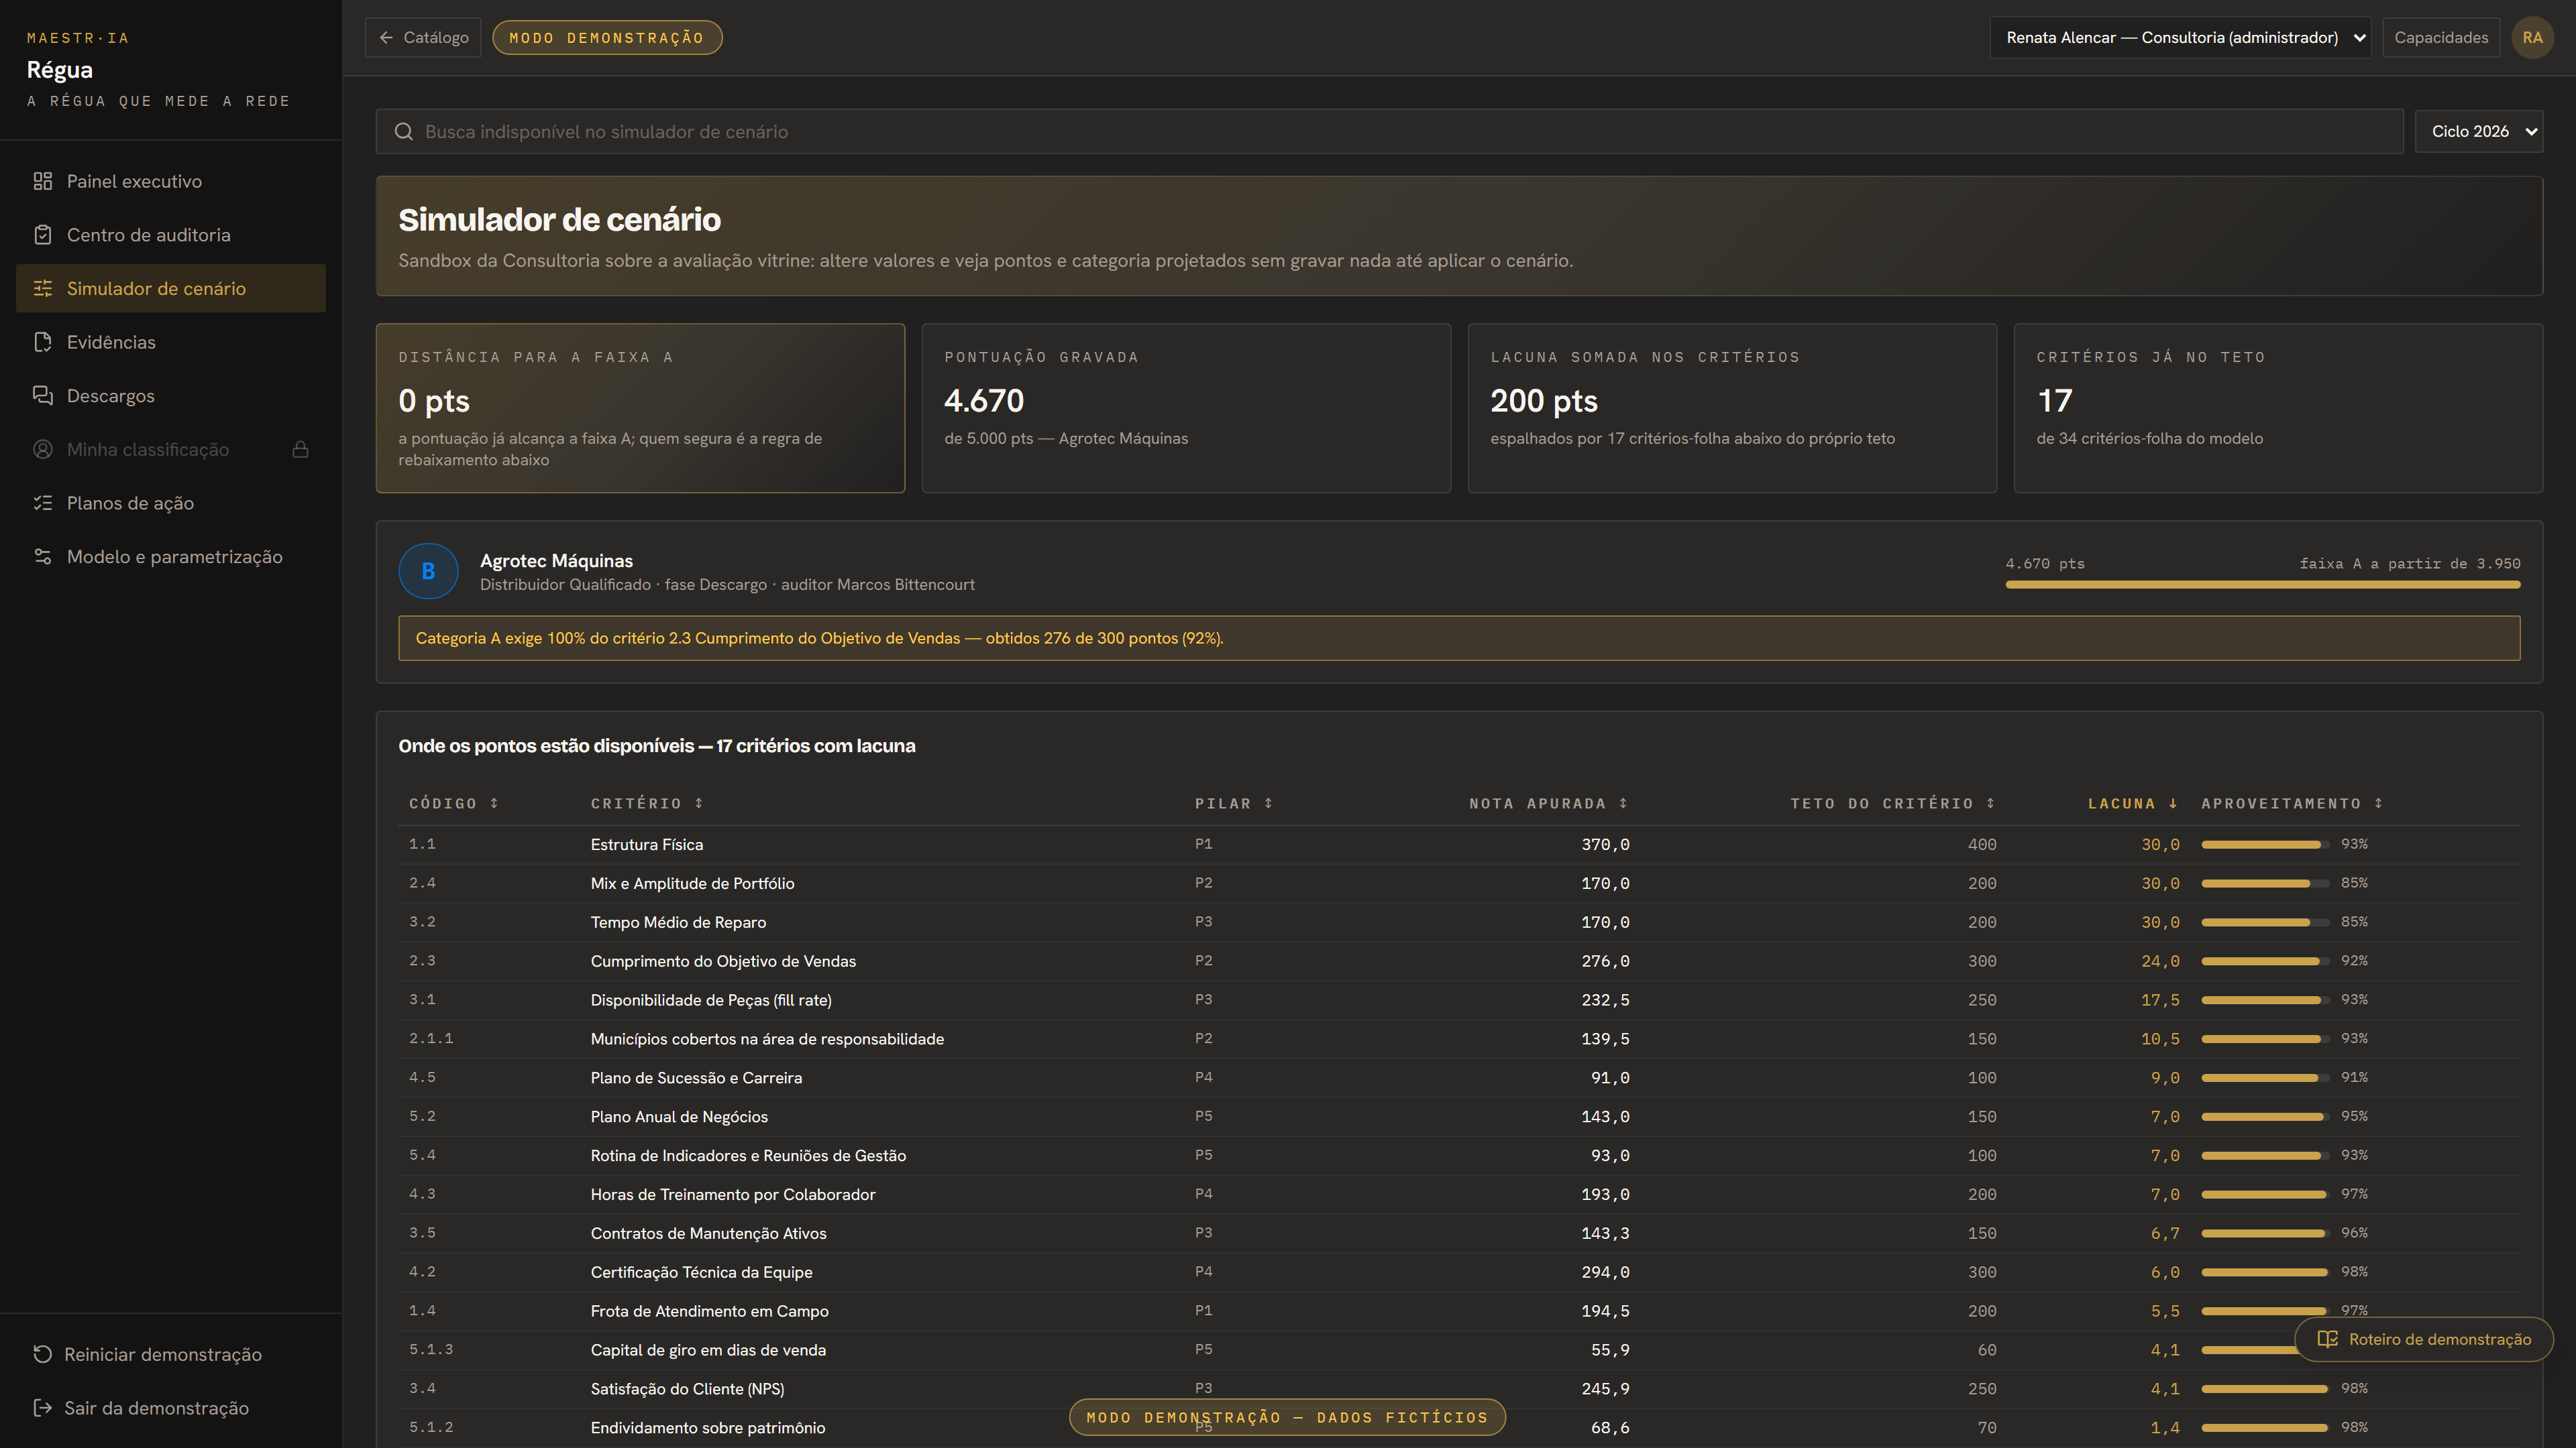Open Roteiro de demonstração
This screenshot has height=1448, width=2576.
pos(2424,1339)
